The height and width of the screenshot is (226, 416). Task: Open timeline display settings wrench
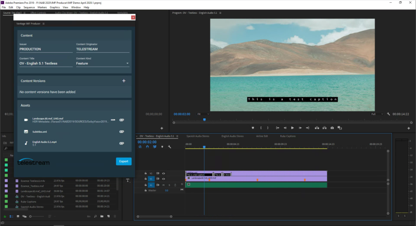click(169, 147)
